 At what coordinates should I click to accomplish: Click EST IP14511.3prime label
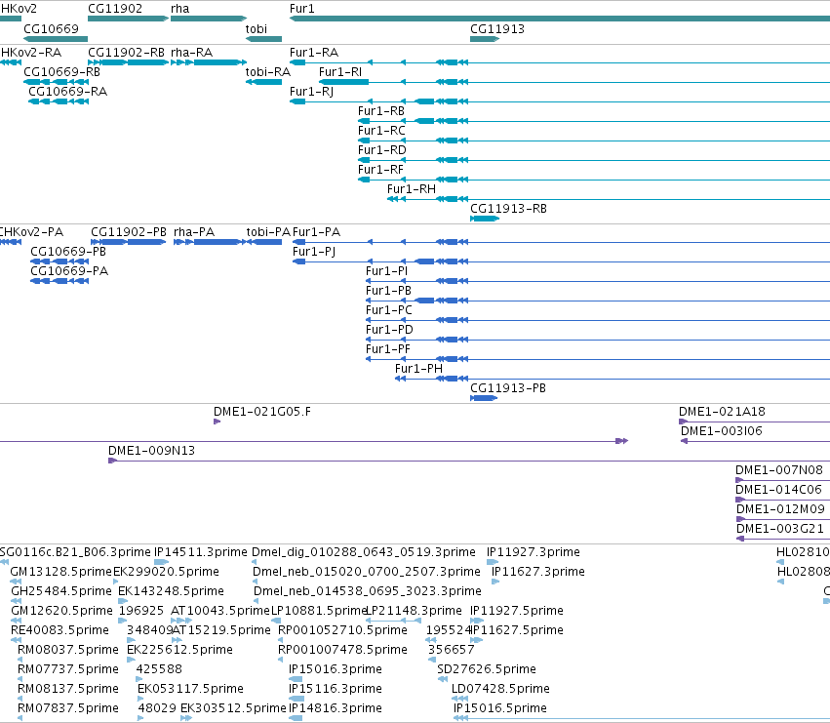coord(201,552)
